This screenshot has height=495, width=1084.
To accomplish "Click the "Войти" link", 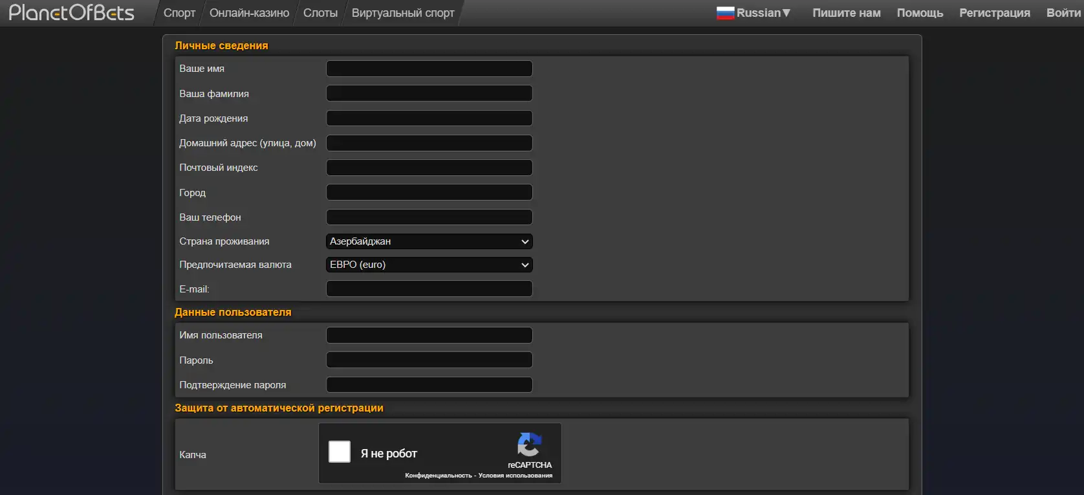I will click(x=1063, y=13).
